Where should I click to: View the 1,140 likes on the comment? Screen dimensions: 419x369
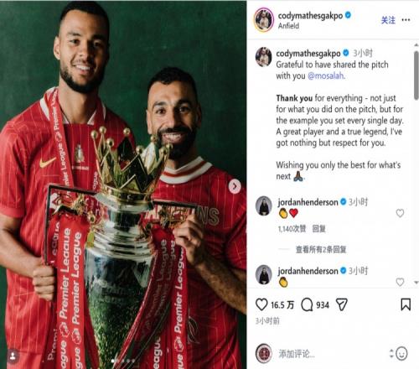point(292,229)
